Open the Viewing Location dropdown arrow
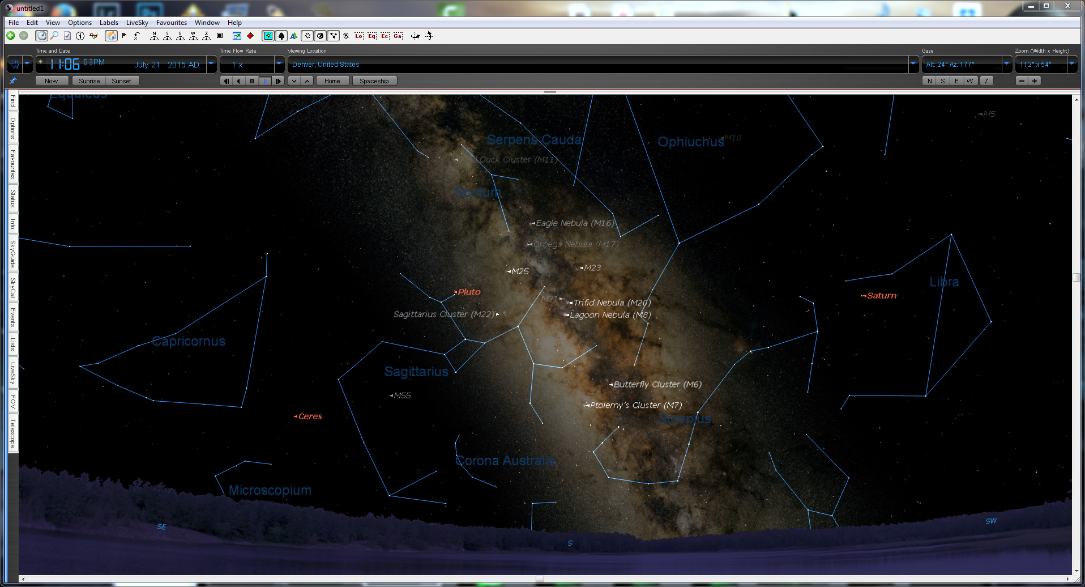Screen dimensions: 1085x587 (913, 64)
